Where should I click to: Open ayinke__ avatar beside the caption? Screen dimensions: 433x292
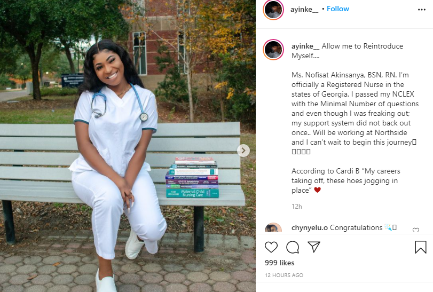coord(273,50)
